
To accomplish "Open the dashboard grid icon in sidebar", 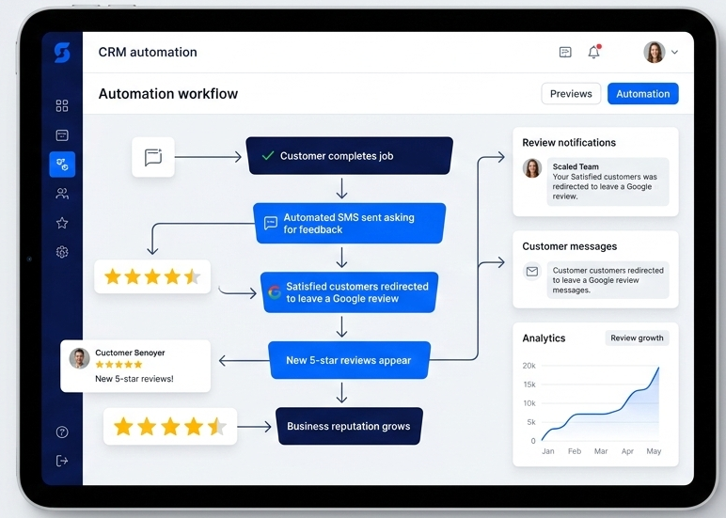I will [62, 106].
